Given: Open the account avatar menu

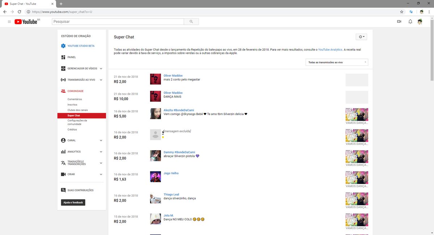Looking at the screenshot, I should tap(420, 22).
